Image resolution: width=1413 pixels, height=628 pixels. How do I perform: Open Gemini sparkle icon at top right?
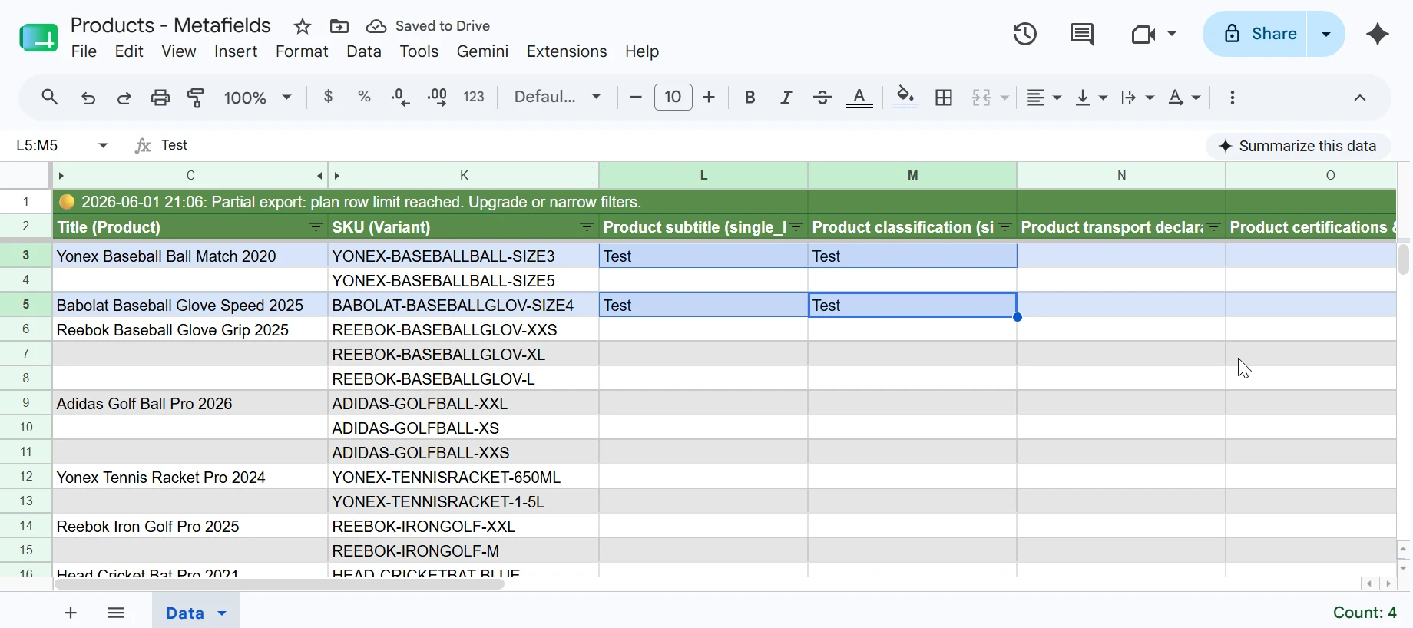(x=1378, y=34)
